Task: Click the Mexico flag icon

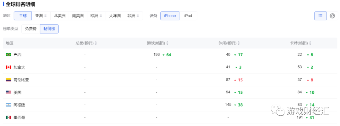Action: click(x=8, y=118)
